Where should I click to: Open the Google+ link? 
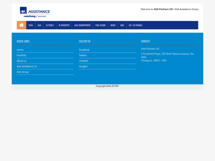pos(83,66)
